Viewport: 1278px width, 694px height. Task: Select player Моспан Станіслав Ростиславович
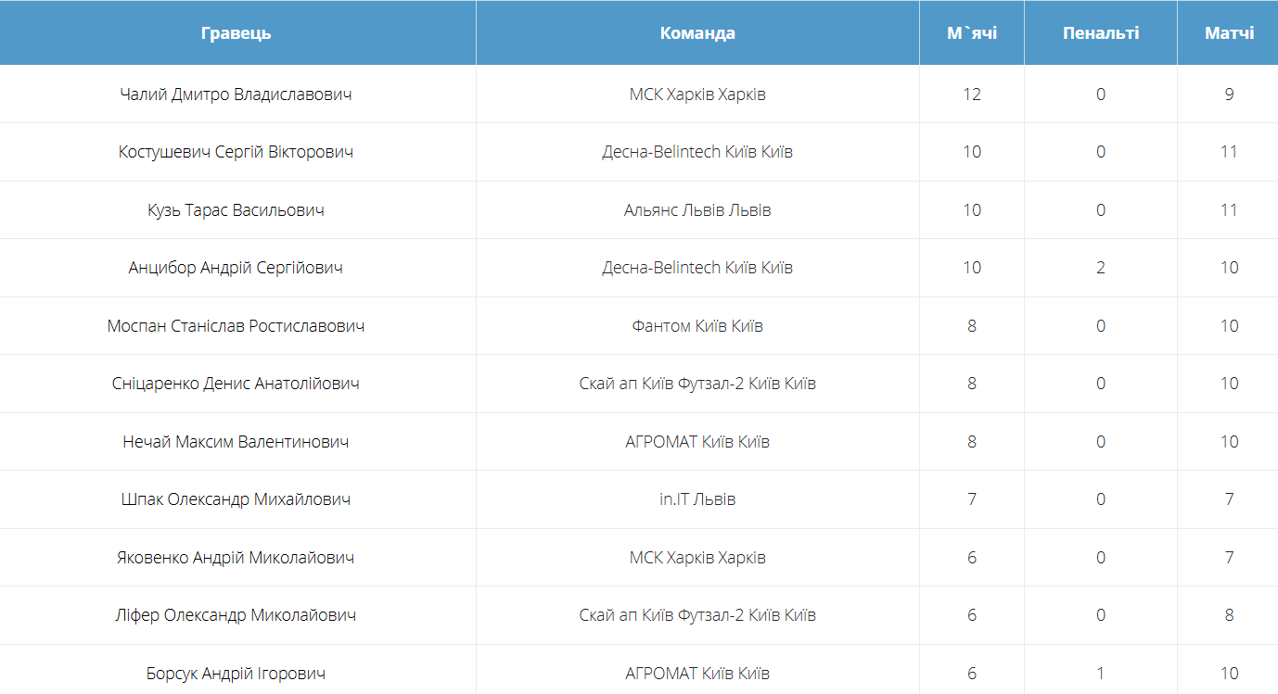pos(236,326)
